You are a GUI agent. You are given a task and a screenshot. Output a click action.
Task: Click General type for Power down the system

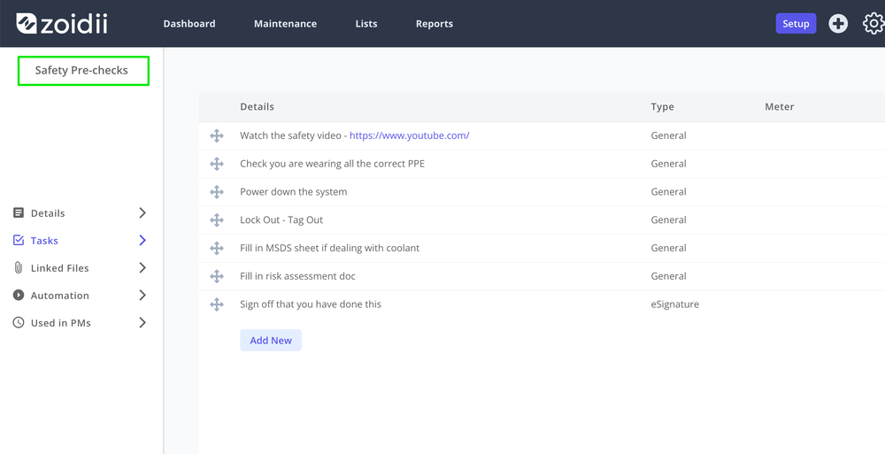(668, 192)
